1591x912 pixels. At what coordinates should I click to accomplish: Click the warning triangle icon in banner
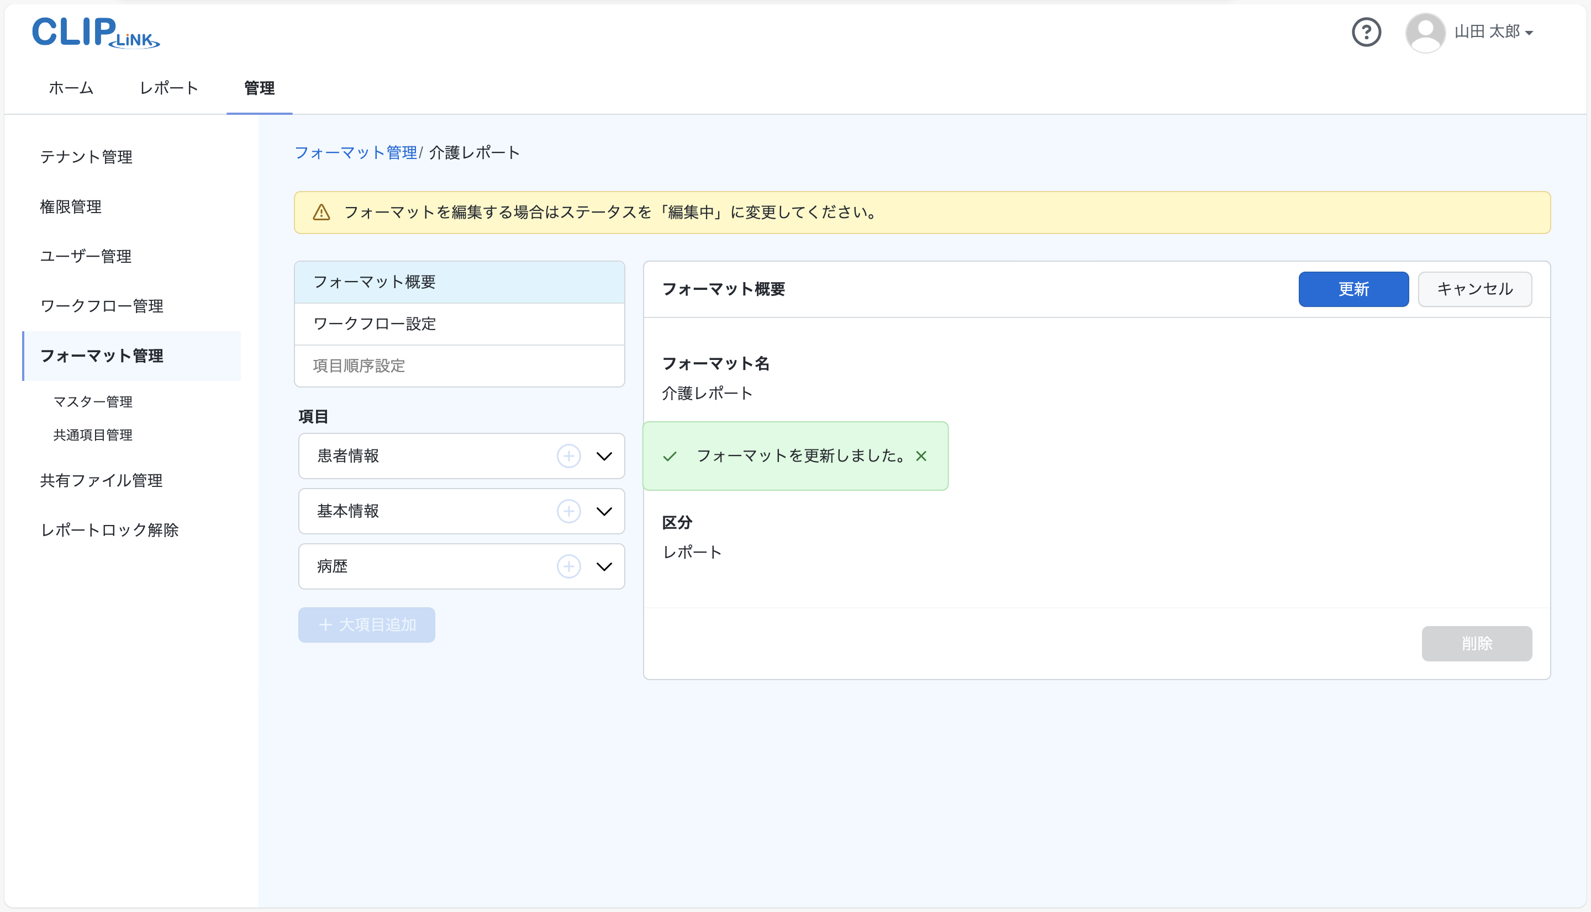coord(322,213)
